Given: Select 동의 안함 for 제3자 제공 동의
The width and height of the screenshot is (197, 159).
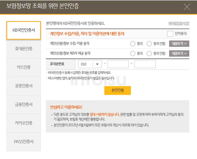Looking at the screenshot, I should 149,54.
